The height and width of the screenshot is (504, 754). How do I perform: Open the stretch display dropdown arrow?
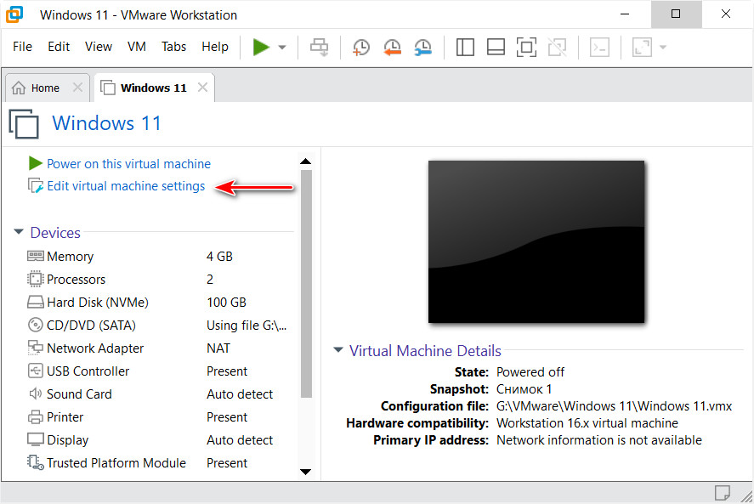pyautogui.click(x=663, y=47)
